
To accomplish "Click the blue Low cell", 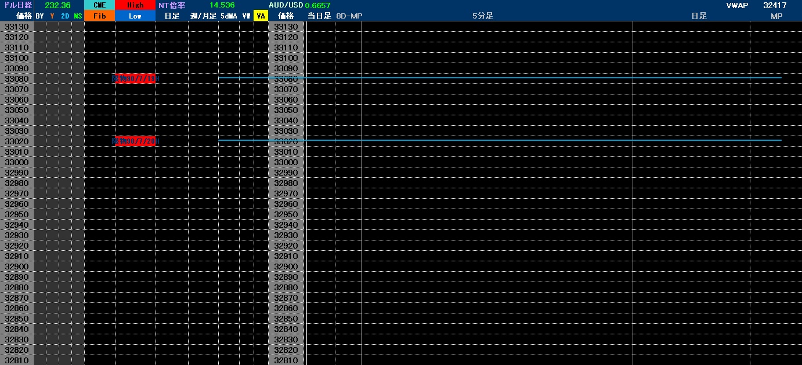I will coord(135,16).
